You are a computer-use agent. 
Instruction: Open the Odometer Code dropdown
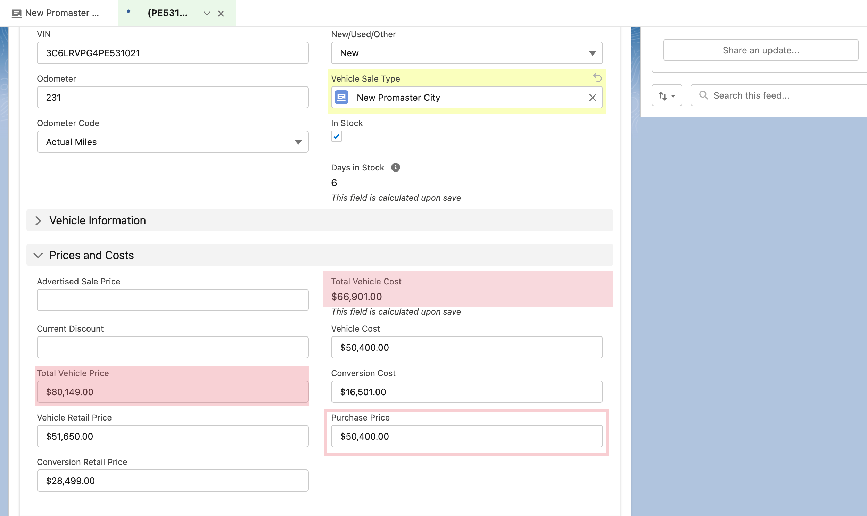(x=173, y=142)
